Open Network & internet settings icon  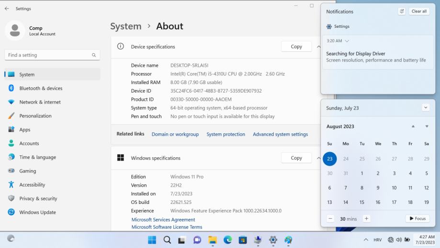(11, 102)
